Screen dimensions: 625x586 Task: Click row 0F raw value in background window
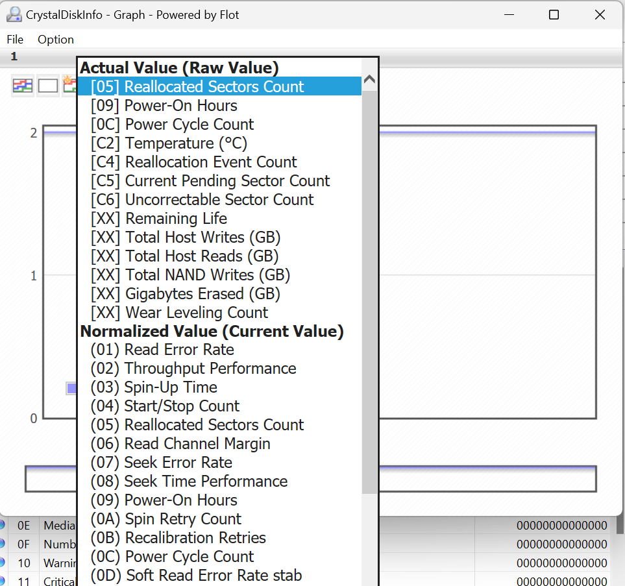[561, 544]
